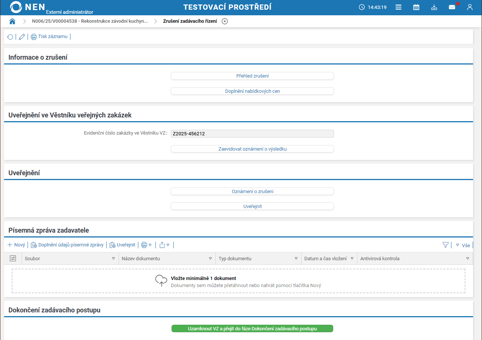The image size is (482, 340).
Task: Open the hamburger main menu
Action: pyautogui.click(x=398, y=7)
